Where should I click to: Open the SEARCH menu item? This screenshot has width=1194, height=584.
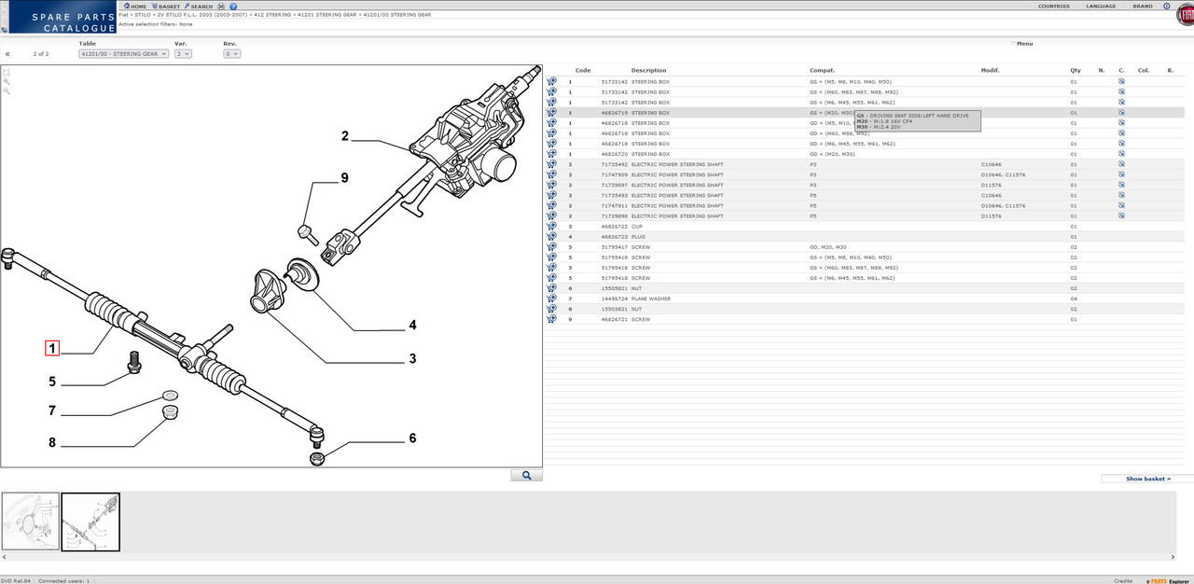(199, 6)
